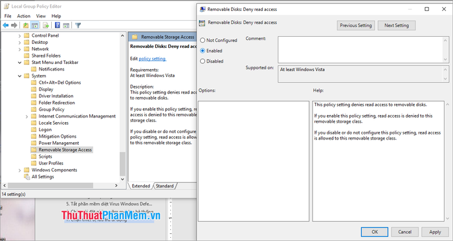Toggle the Show/Hide Action Pane icon
The image size is (453, 241).
[66, 25]
